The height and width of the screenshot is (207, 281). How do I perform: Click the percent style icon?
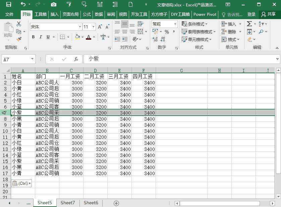167,32
